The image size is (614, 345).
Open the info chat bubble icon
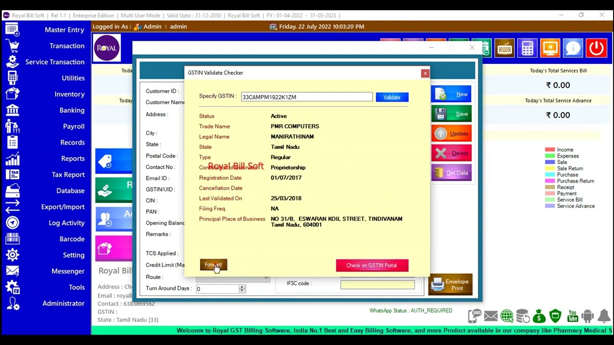click(573, 48)
